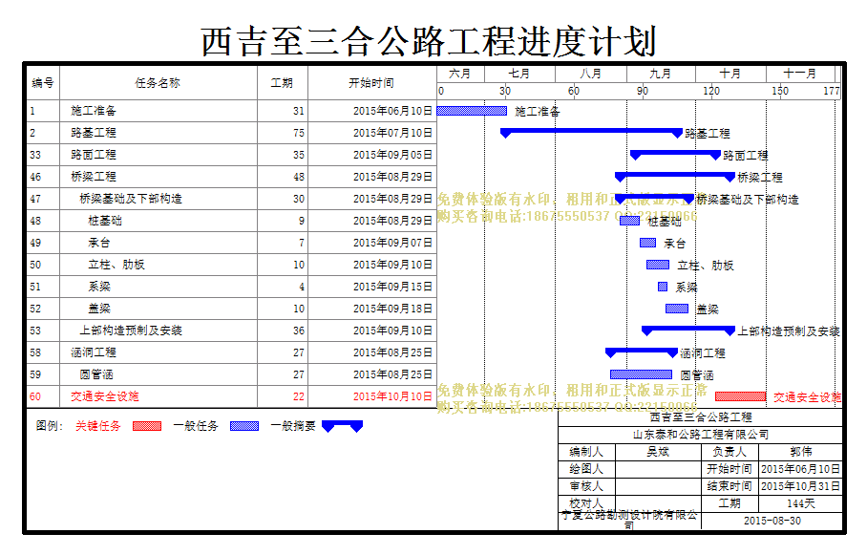Click total duration 144天 in info box
867x555 pixels.
tap(801, 503)
